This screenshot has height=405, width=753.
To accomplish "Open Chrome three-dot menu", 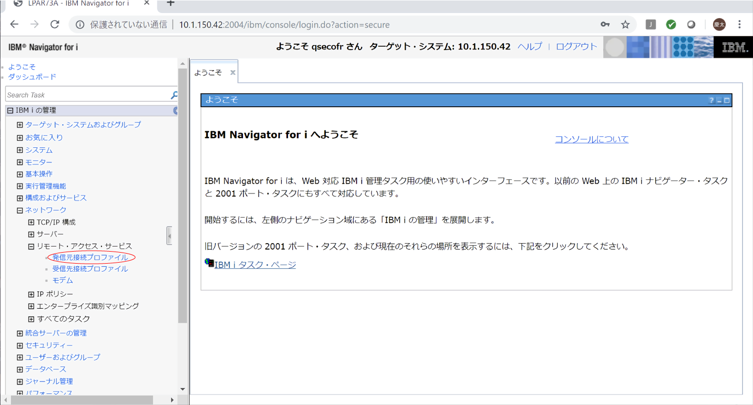I will click(739, 25).
